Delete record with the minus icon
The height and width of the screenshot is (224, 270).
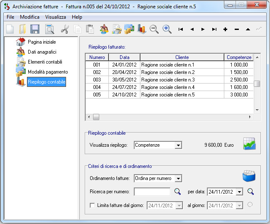coord(237,29)
